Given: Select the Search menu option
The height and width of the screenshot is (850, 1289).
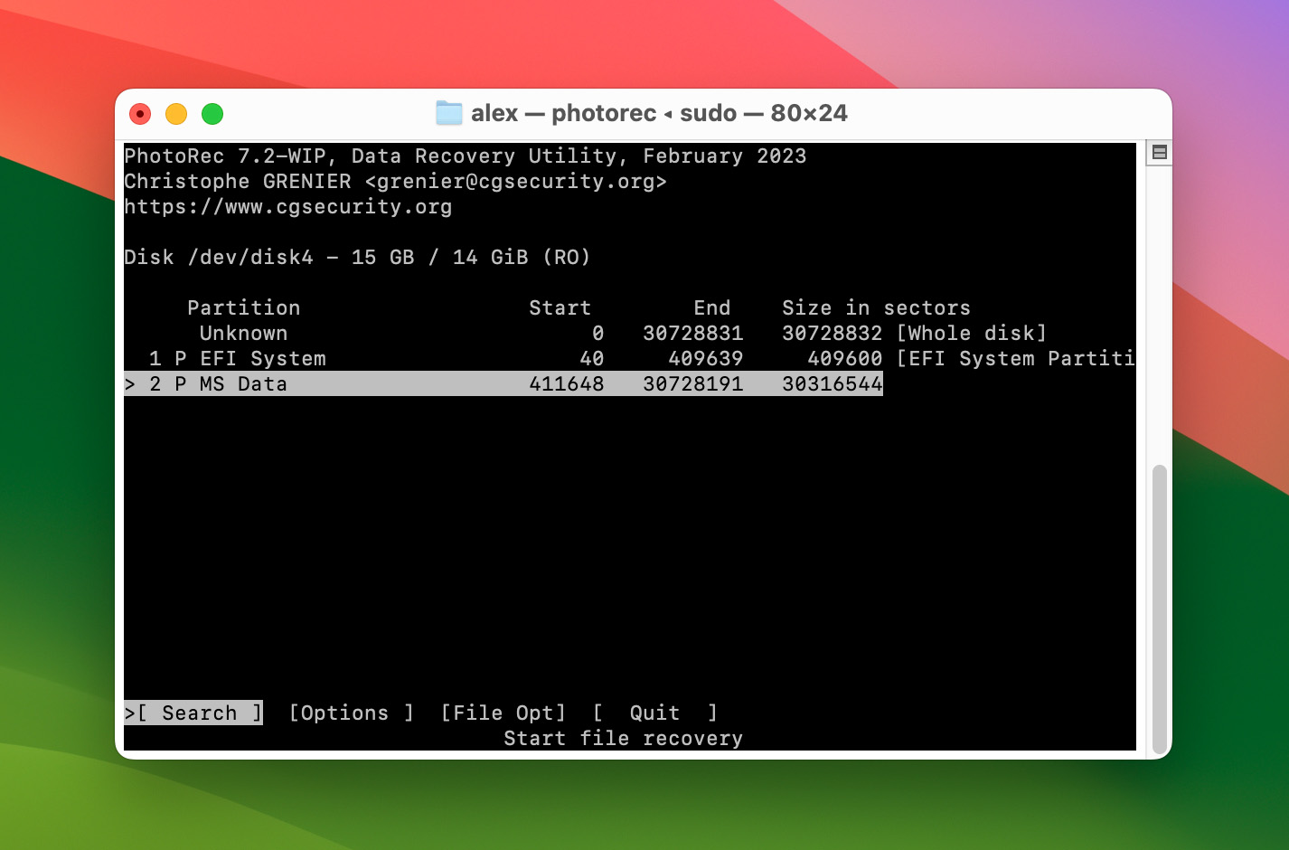Looking at the screenshot, I should pos(193,713).
